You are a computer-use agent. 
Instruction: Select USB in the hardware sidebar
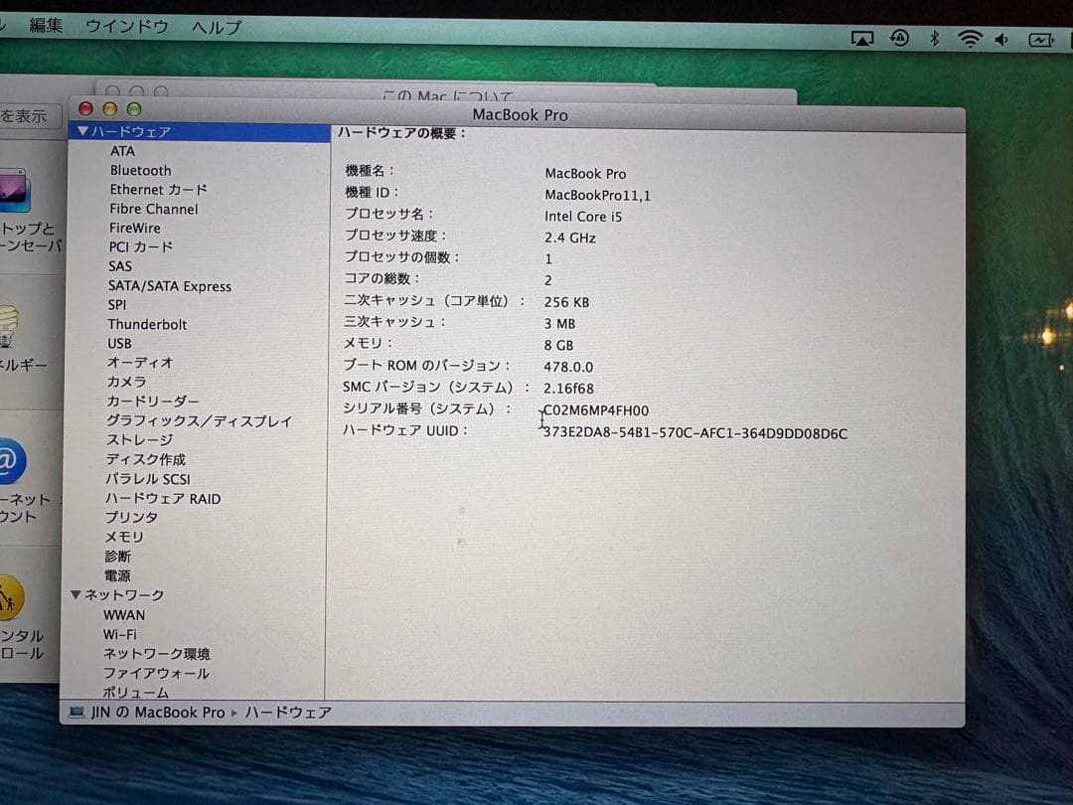(x=119, y=343)
